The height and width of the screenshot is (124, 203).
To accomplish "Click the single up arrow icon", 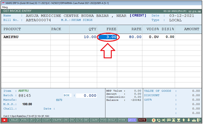I will [184, 120].
